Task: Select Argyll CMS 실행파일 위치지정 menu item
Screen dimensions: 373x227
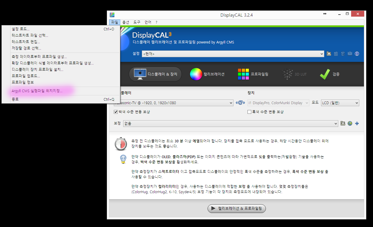Action: point(37,91)
